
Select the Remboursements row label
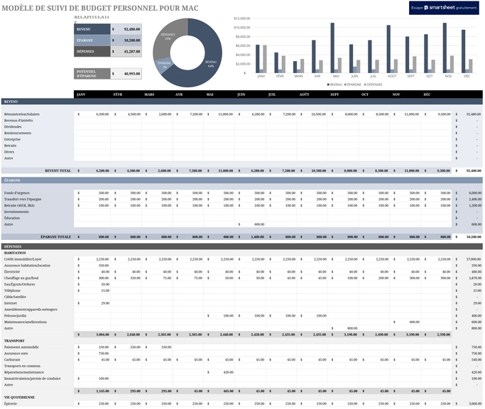tap(18, 133)
